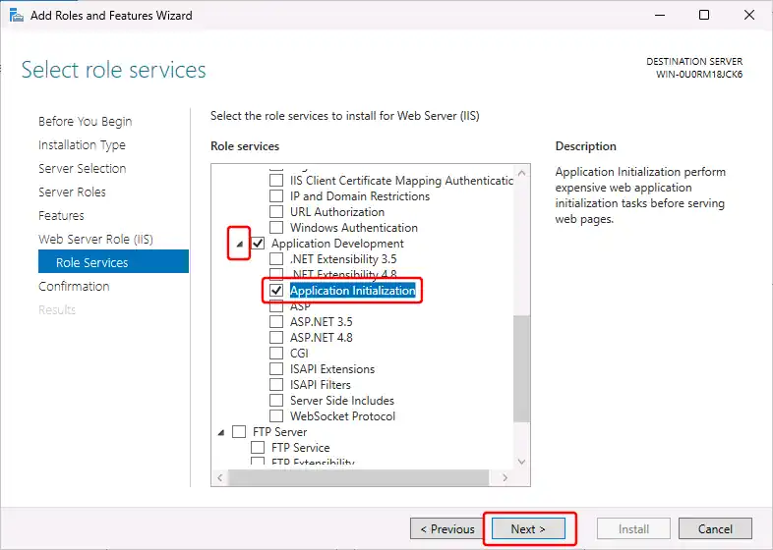This screenshot has width=773, height=550.
Task: Enable the ISAPI Extensions checkbox
Action: pyautogui.click(x=276, y=369)
